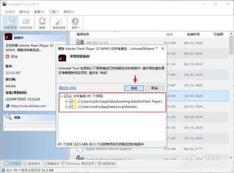Click the 19.3 MB size cell
234x173 pixels.
[169, 43]
